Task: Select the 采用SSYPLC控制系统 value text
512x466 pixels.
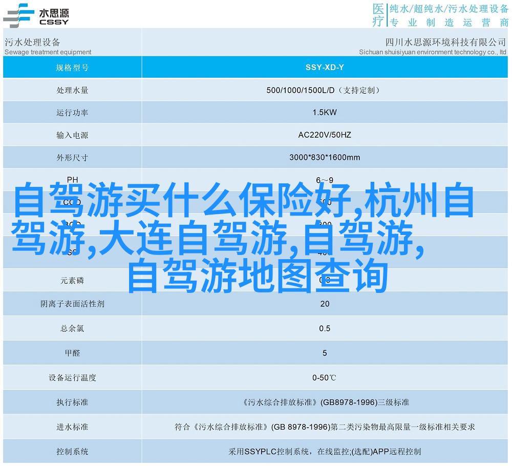Action: [x=325, y=452]
